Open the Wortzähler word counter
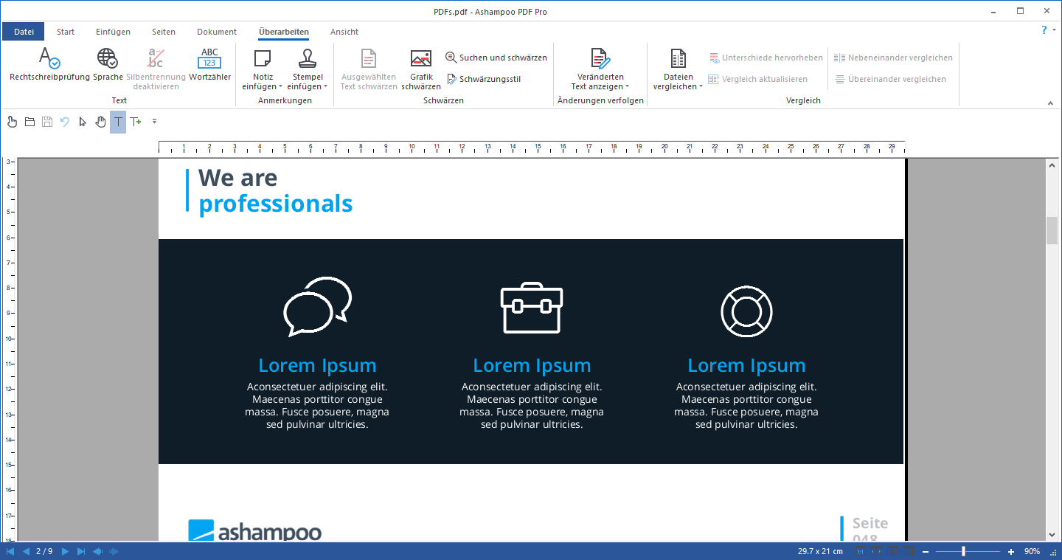This screenshot has width=1062, height=560. [x=209, y=65]
